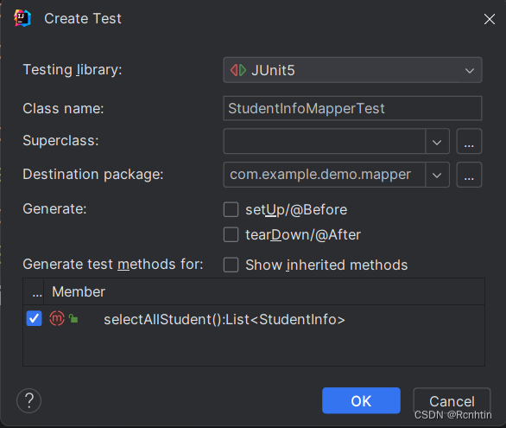Close the Create Test dialog
The height and width of the screenshot is (428, 506).
coord(490,19)
